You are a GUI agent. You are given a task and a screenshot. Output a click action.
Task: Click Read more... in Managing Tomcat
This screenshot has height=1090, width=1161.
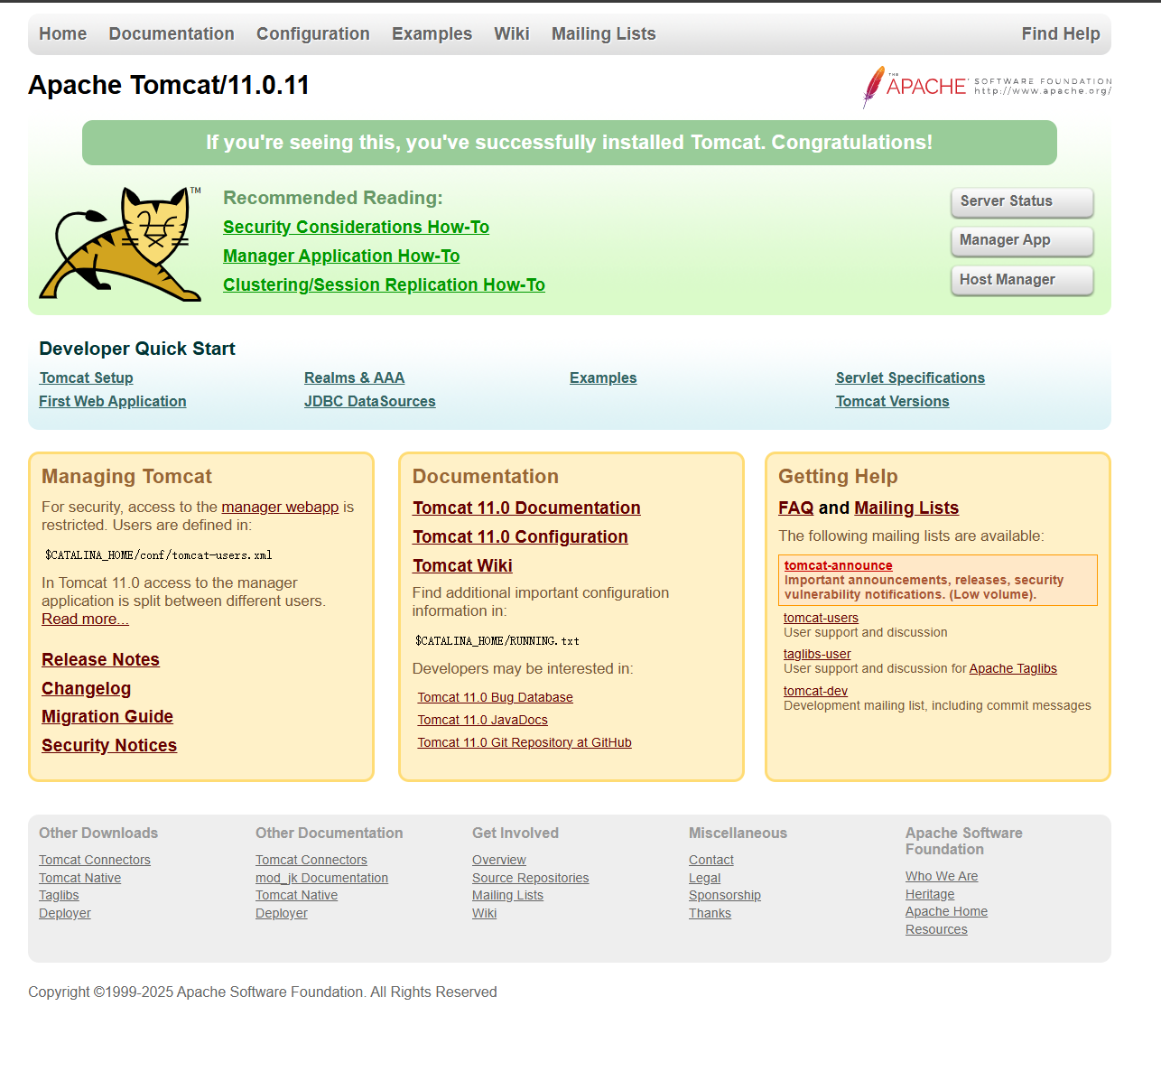tap(85, 619)
